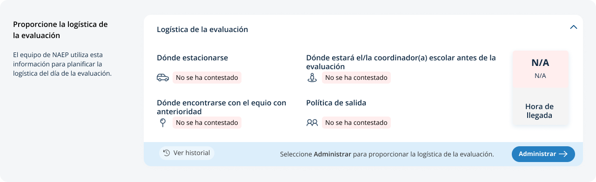596x182 pixels.
Task: Click No se ha contestado under Dónde estacionarse
Action: point(207,78)
